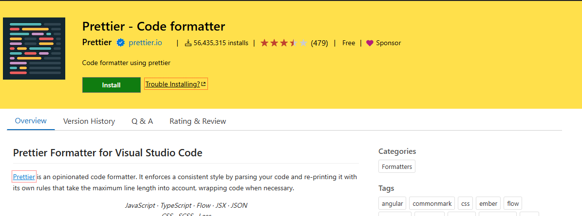Select the Overview tab
582x216 pixels.
31,121
